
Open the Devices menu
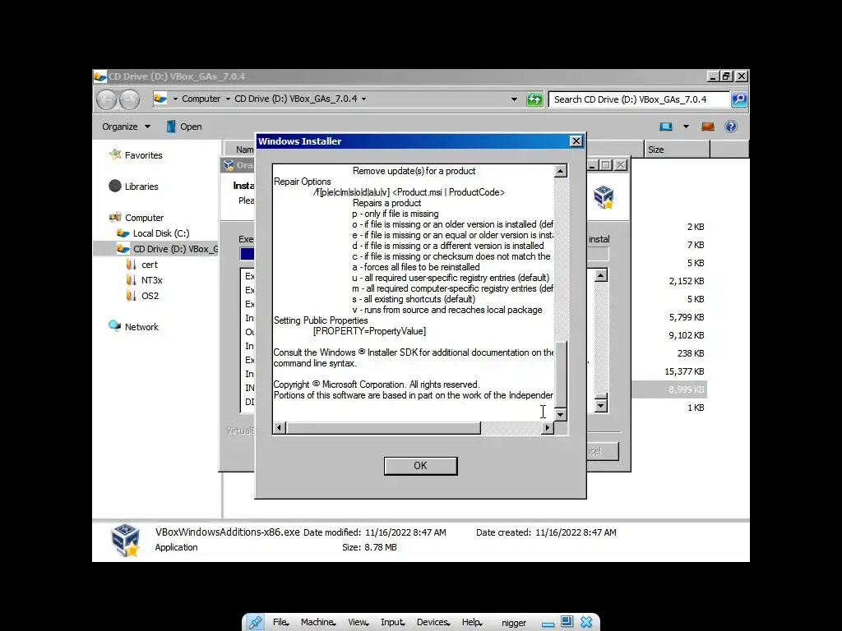(x=433, y=623)
